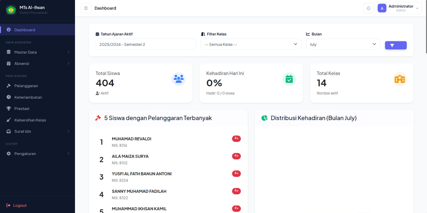
Task: Open the Bulan July month dropdown
Action: [x=343, y=44]
